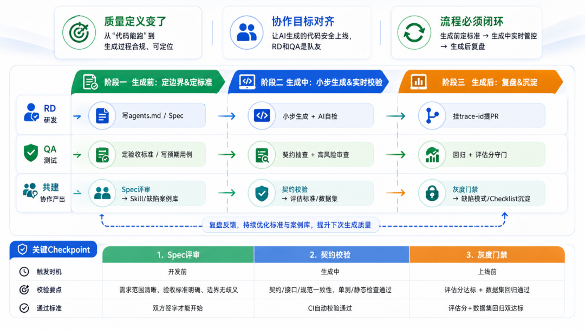
Task: Click the code icon beside 小步生成 + AI自检
Action: (262, 116)
